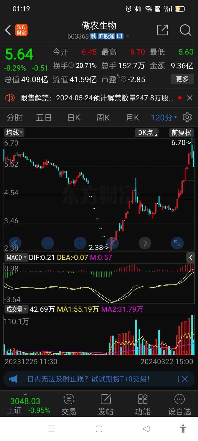Tap the accessibility figure icon
The height and width of the screenshot is (441, 198).
183,429
